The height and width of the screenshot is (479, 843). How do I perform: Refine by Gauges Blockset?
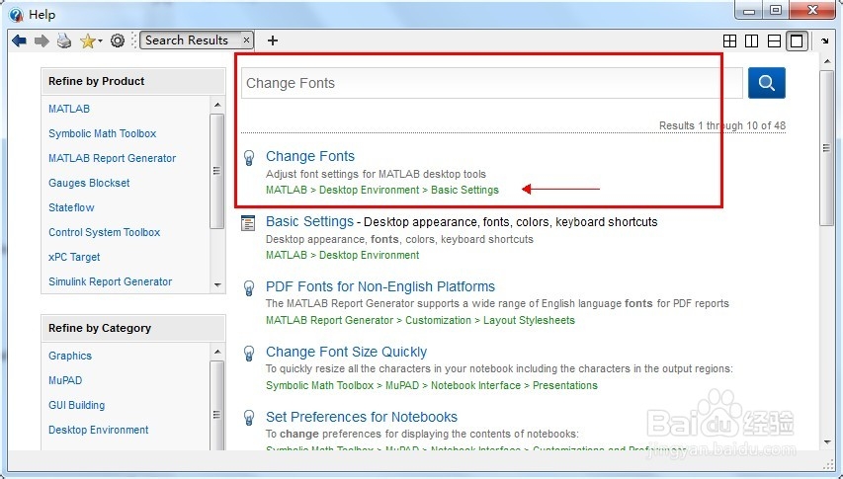click(x=89, y=183)
